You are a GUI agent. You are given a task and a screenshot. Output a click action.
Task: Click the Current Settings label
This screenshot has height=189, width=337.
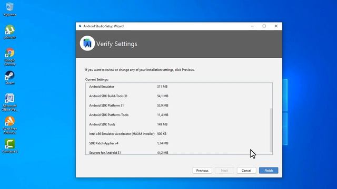click(97, 79)
